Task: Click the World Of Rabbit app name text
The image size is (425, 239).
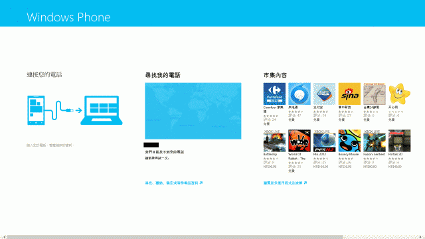Action: (x=297, y=157)
